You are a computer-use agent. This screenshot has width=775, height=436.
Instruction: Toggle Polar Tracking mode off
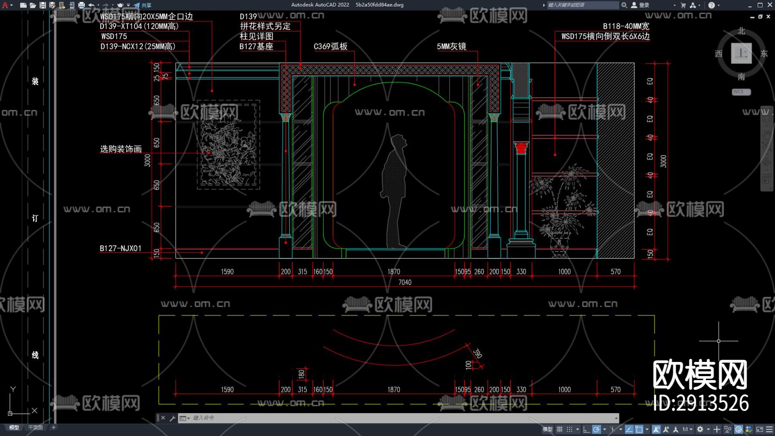click(596, 430)
